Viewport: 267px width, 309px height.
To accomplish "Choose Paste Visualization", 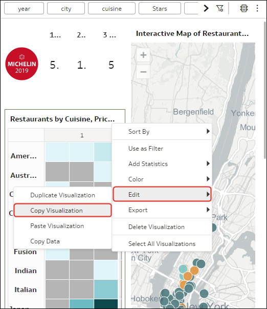I will tap(62, 226).
